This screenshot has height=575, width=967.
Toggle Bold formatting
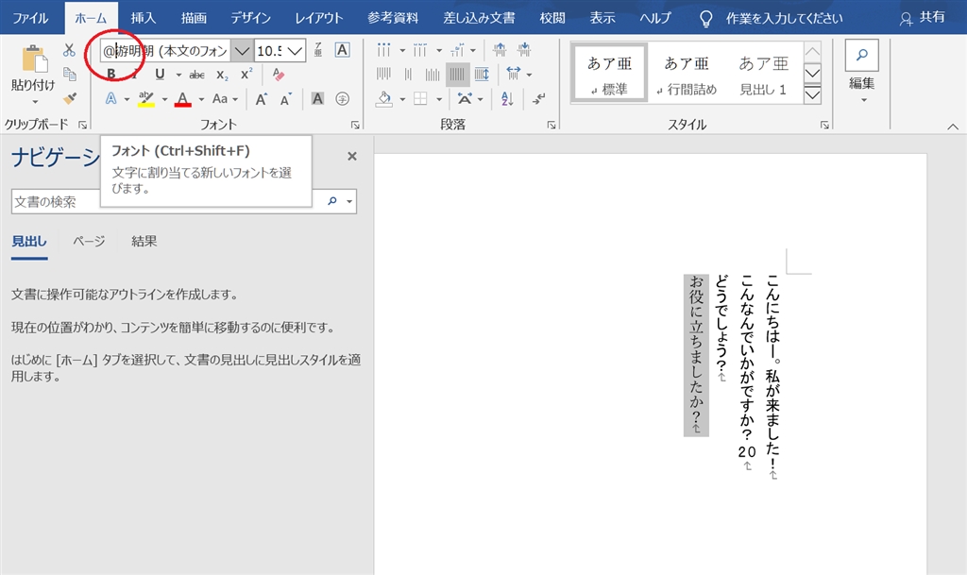[111, 75]
